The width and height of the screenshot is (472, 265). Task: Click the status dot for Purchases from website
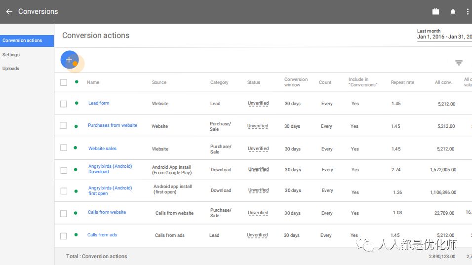(x=76, y=126)
